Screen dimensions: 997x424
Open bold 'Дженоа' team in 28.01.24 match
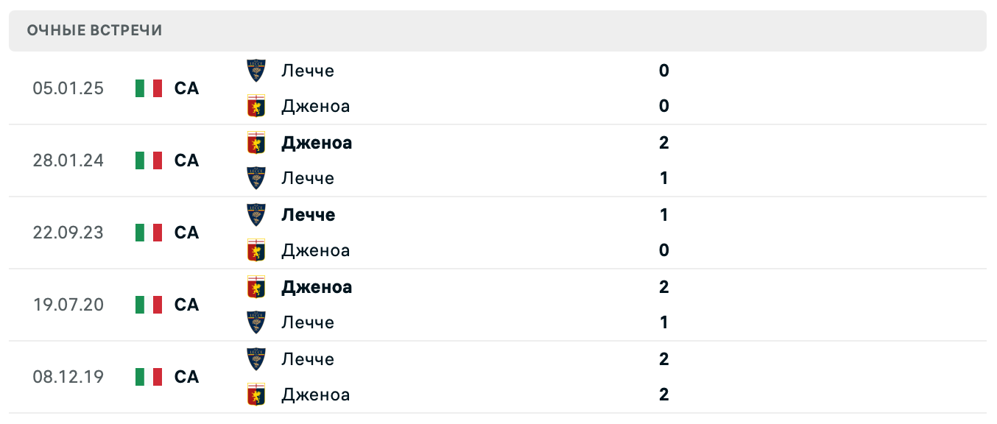(317, 143)
